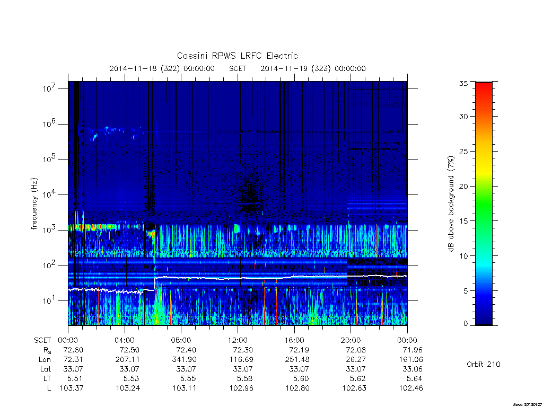Click the cyan part of colorbar near 9

(484, 262)
